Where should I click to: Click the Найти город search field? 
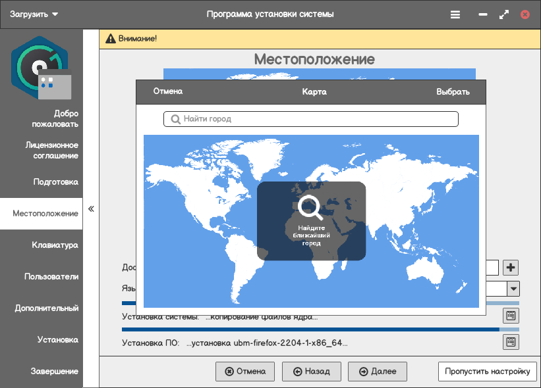[310, 119]
